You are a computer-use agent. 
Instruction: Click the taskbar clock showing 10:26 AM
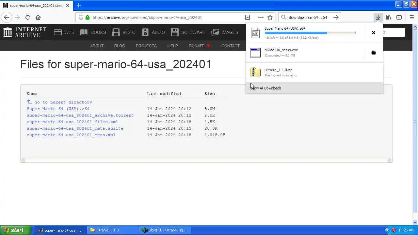click(x=406, y=230)
